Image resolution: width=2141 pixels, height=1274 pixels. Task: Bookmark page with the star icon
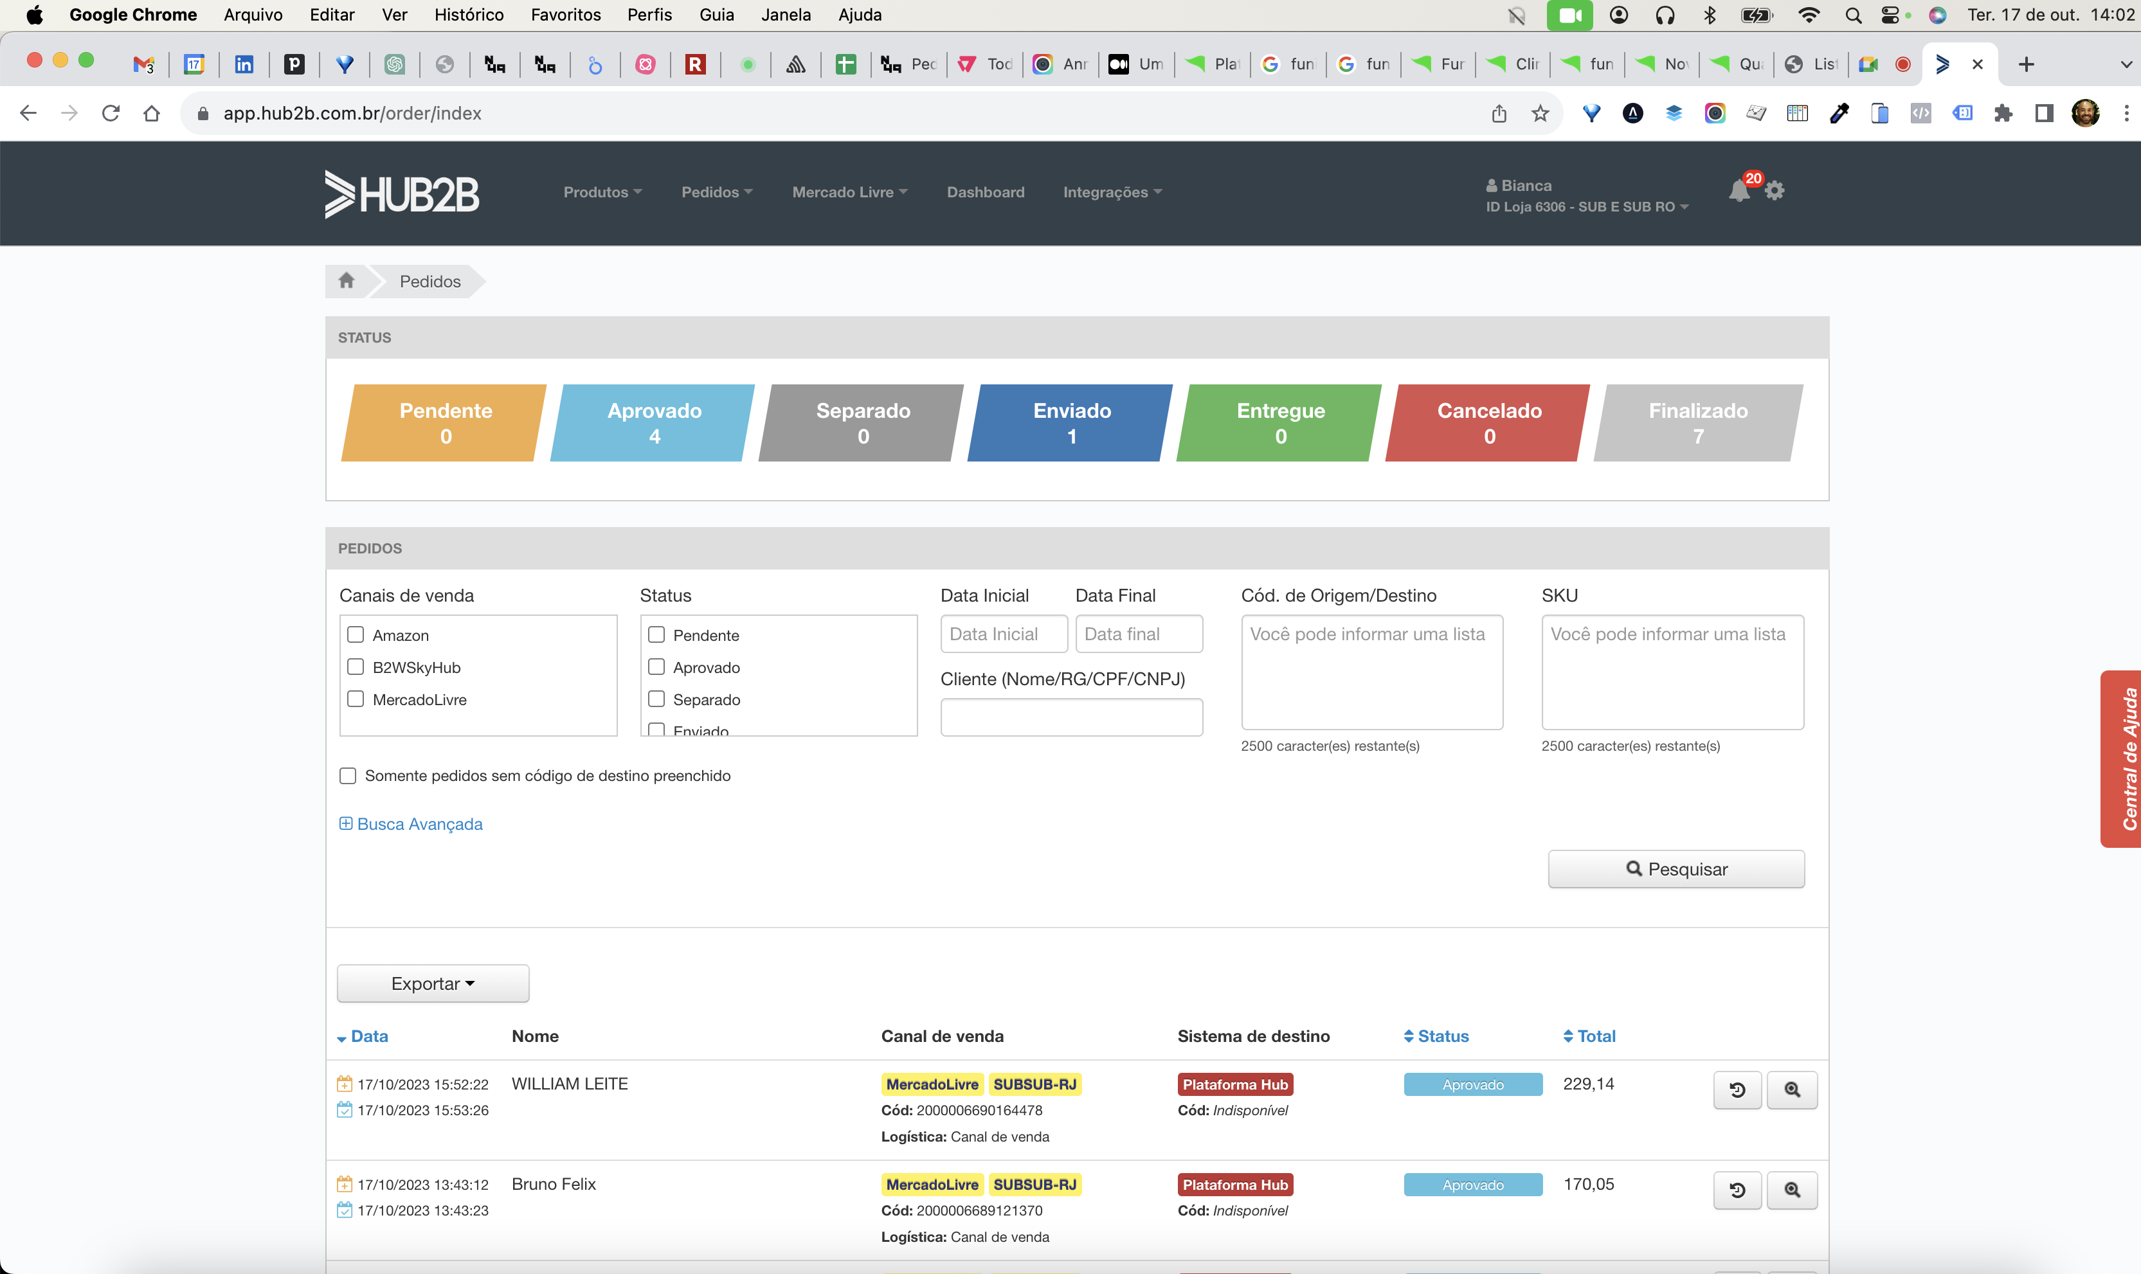tap(1540, 113)
